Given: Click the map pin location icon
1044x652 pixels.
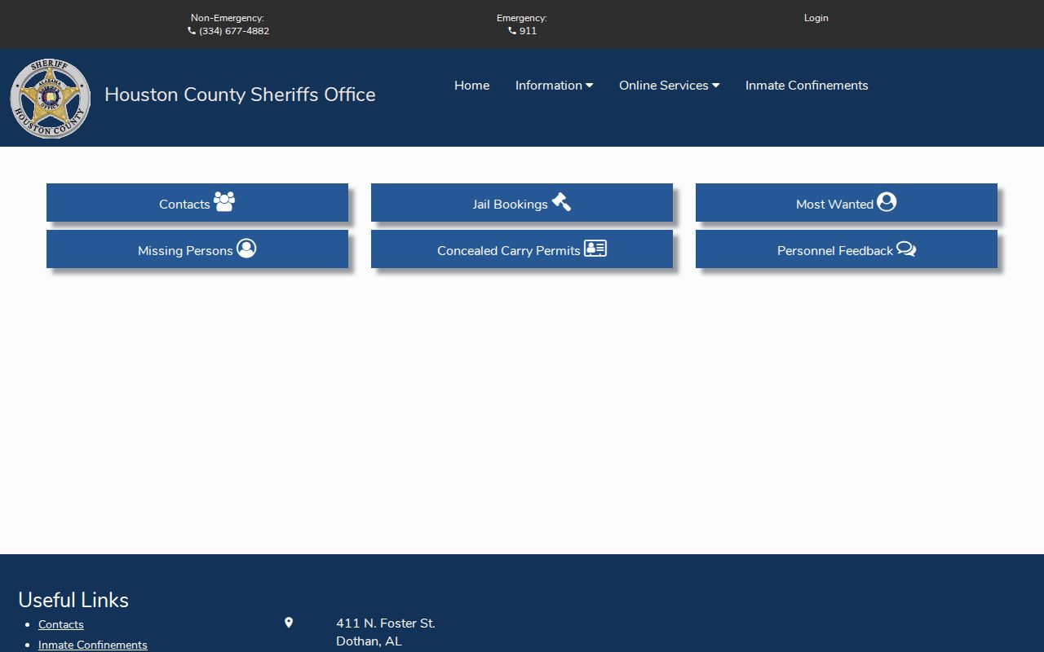Looking at the screenshot, I should [x=289, y=623].
